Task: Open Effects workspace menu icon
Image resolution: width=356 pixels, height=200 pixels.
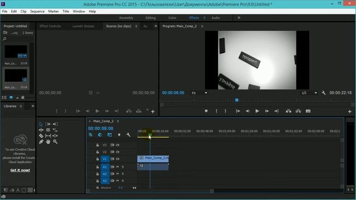Action: 204,18
